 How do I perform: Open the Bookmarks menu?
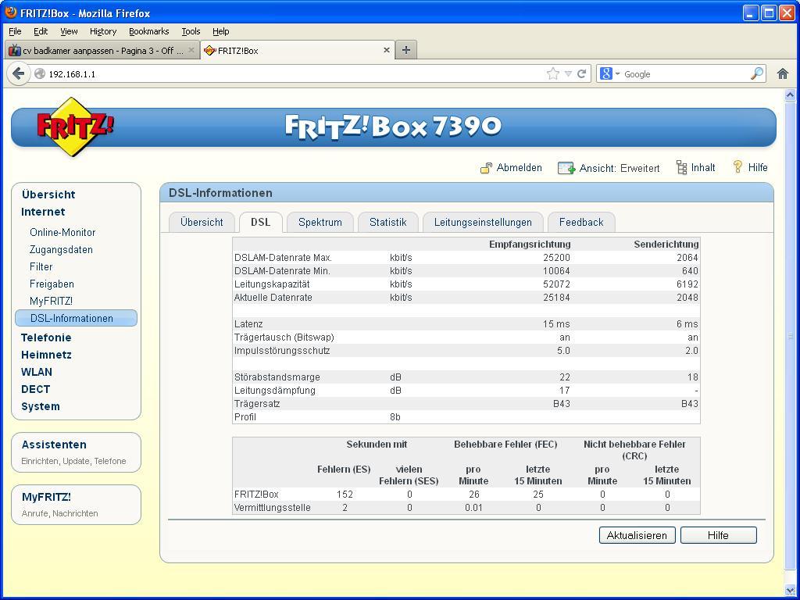[148, 31]
